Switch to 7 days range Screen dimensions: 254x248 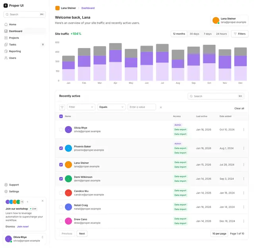click(208, 34)
